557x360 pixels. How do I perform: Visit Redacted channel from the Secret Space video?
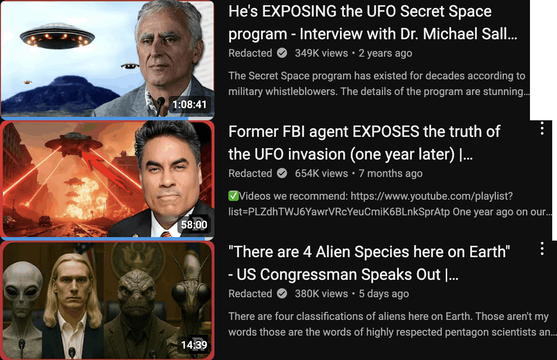250,53
